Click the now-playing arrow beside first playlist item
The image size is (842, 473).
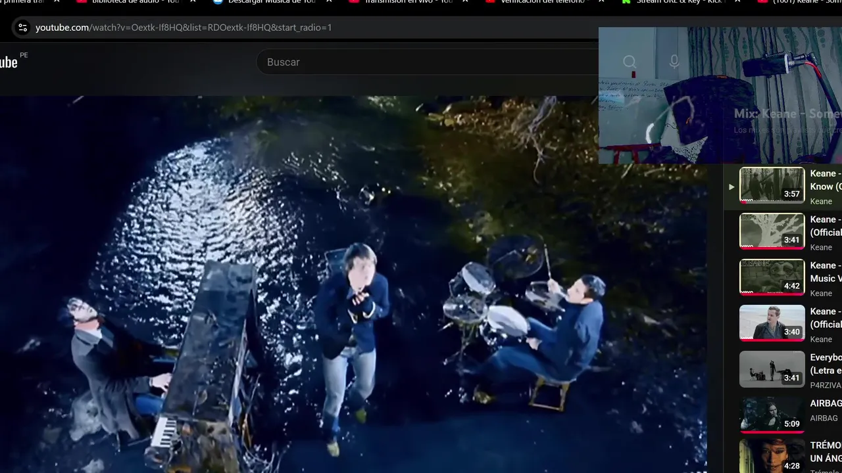coord(731,187)
